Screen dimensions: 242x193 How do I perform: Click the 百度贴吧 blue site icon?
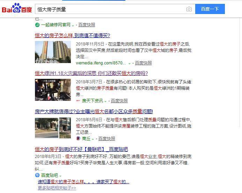tap(37, 175)
